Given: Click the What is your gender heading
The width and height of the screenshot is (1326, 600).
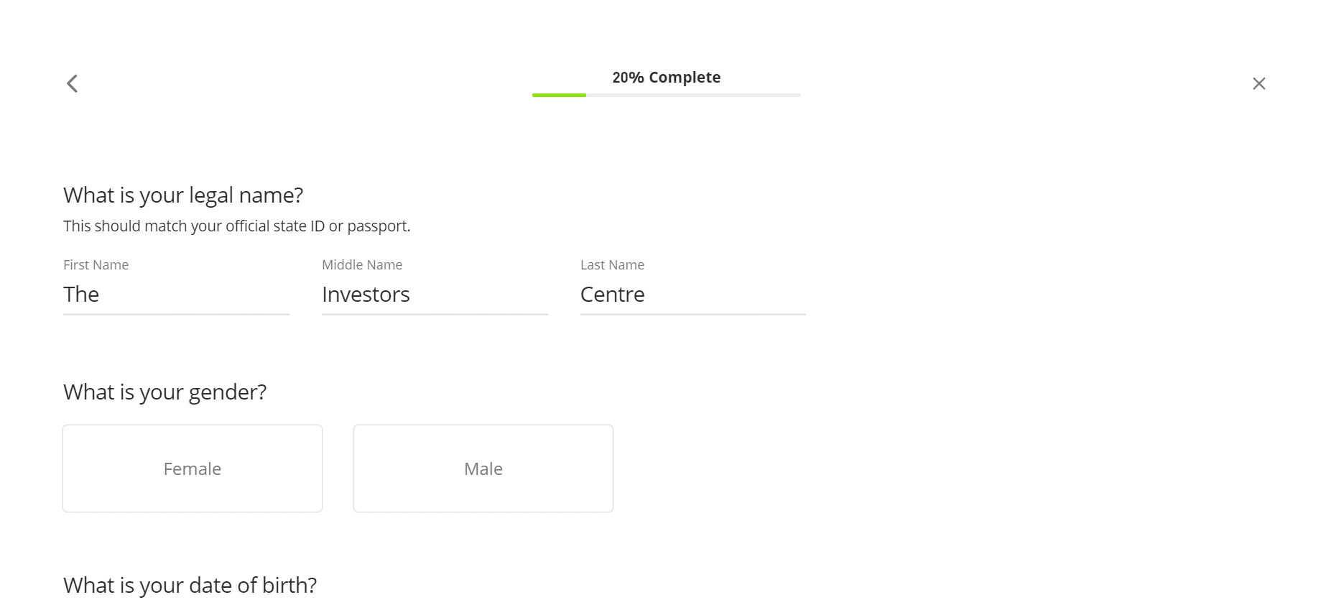Looking at the screenshot, I should pyautogui.click(x=164, y=392).
